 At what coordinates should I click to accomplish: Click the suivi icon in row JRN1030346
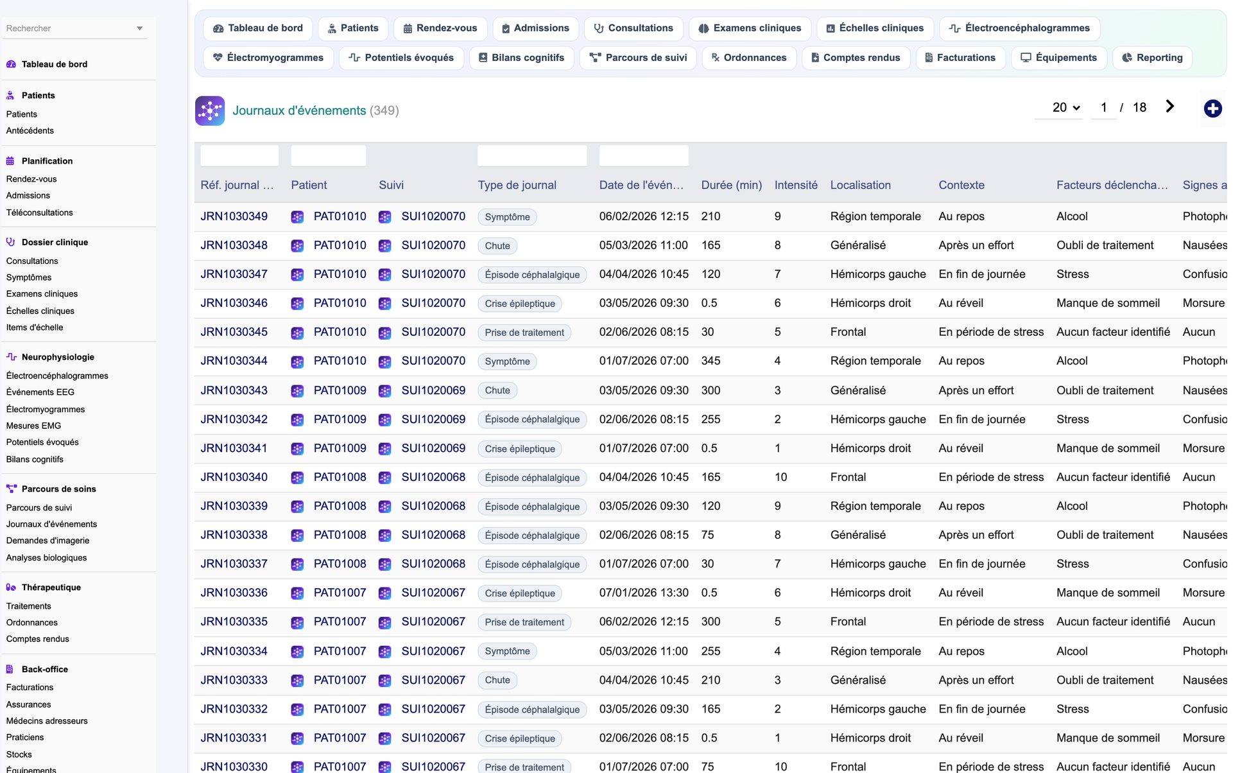[x=385, y=304]
